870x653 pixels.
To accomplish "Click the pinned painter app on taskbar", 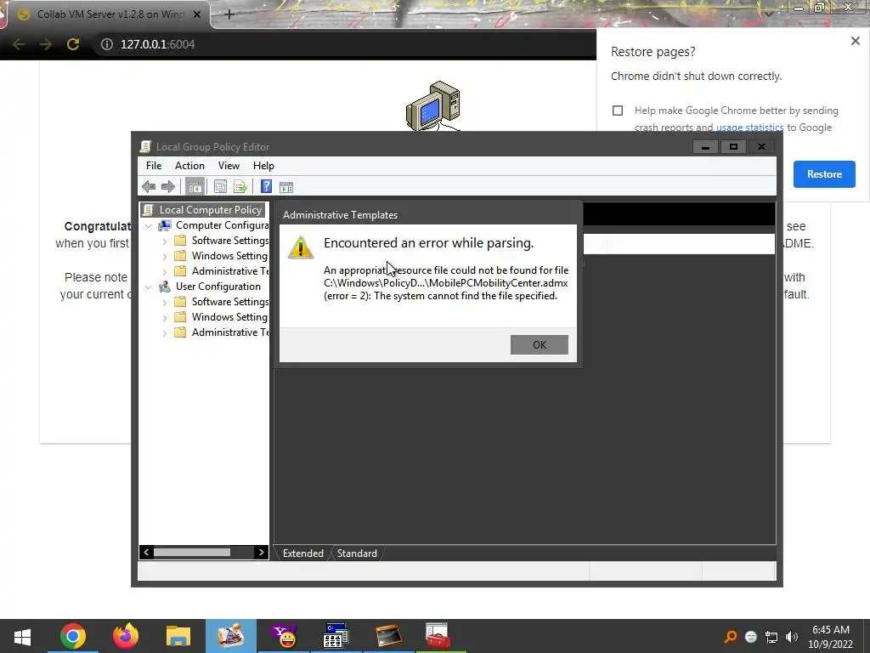I will 231,636.
